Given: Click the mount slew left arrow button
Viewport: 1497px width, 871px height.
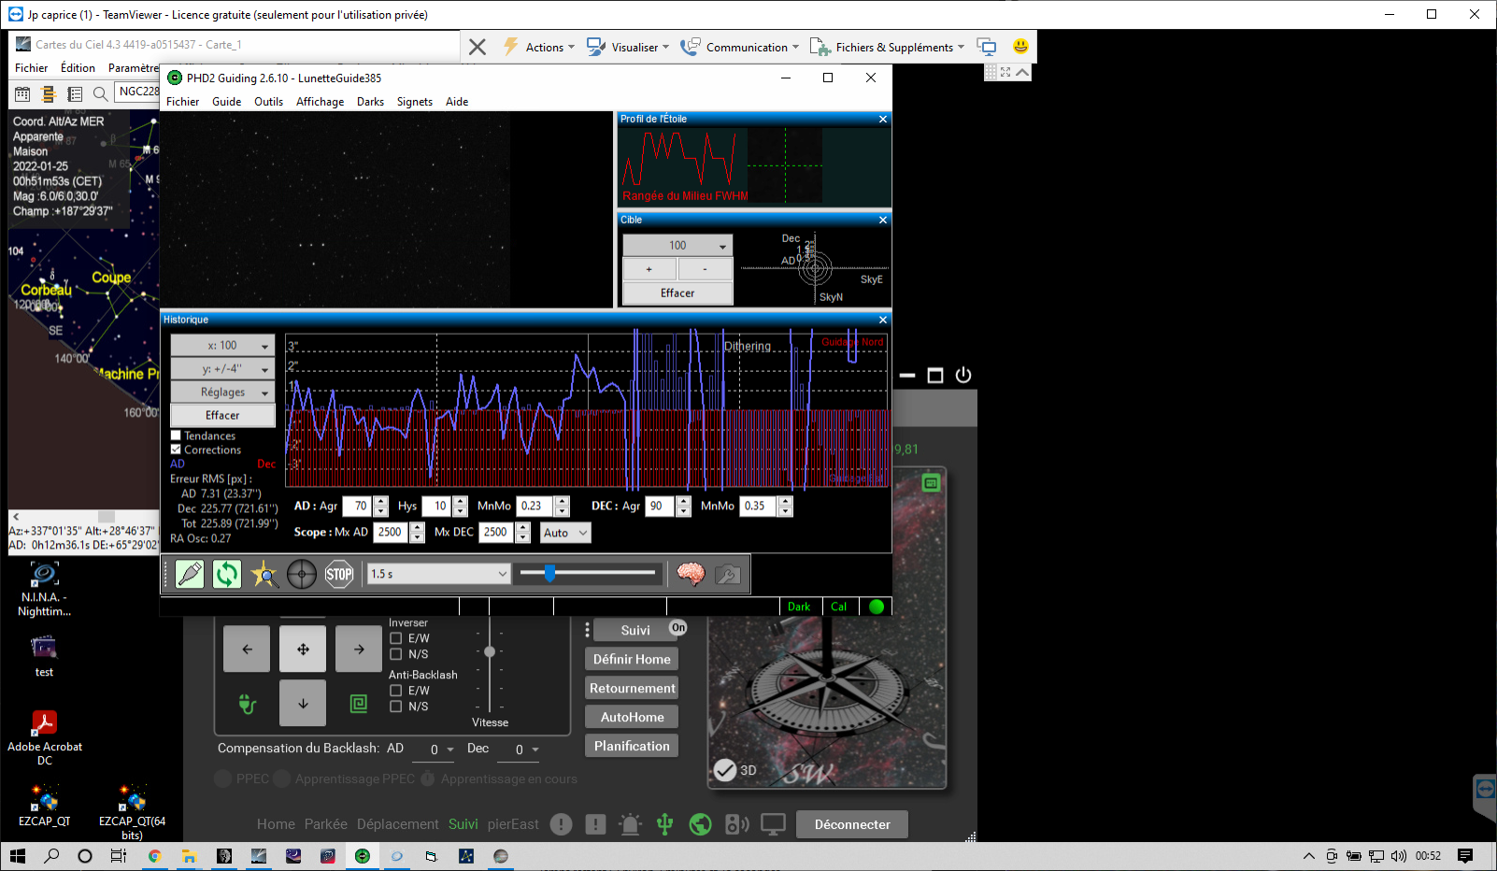Looking at the screenshot, I should click(247, 650).
